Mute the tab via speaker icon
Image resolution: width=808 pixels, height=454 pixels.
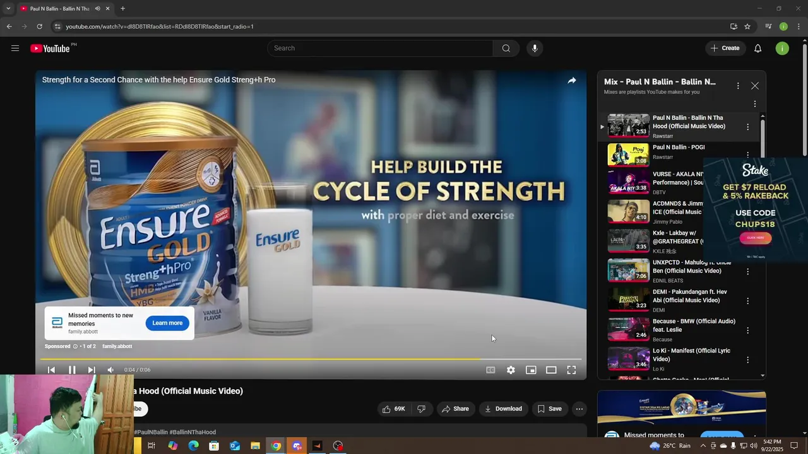point(97,9)
